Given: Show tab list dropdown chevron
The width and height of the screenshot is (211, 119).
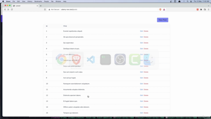Looking at the screenshot, I should tap(208, 6).
